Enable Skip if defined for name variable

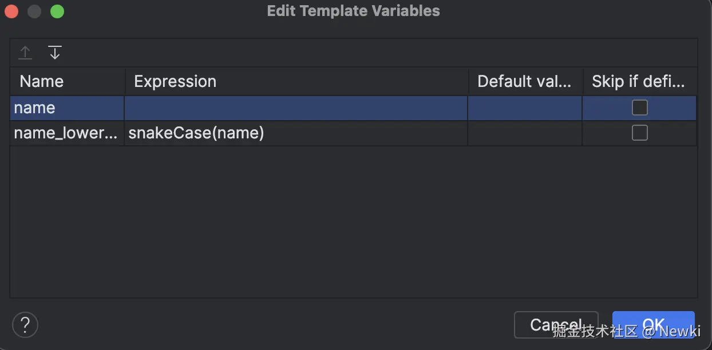[x=639, y=108]
